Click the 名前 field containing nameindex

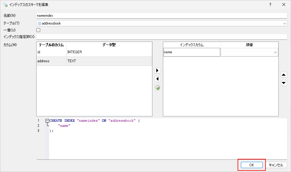point(161,16)
